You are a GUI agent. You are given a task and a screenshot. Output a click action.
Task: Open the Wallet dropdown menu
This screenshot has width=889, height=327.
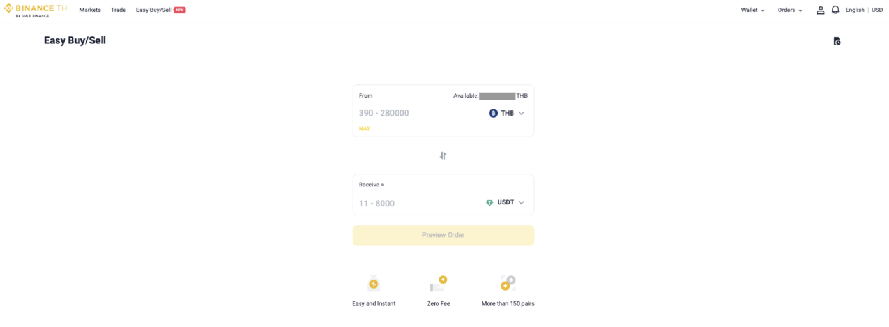[752, 10]
